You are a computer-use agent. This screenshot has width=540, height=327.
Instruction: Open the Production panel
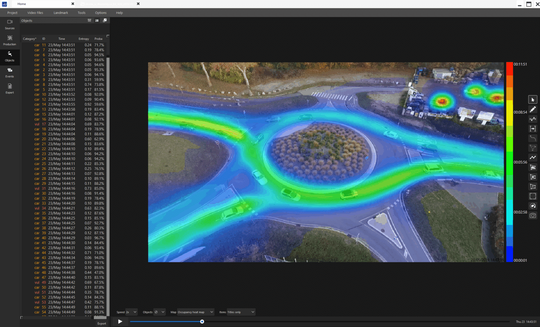(x=10, y=40)
